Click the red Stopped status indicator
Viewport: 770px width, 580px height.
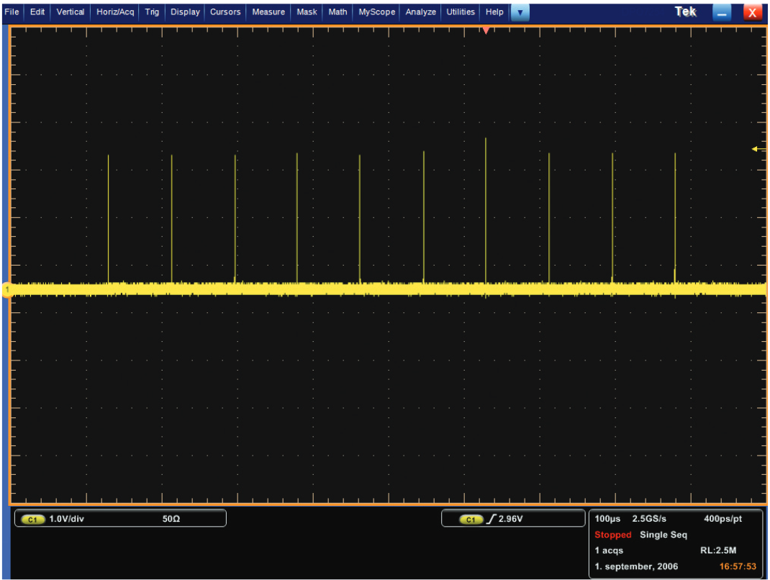click(612, 535)
